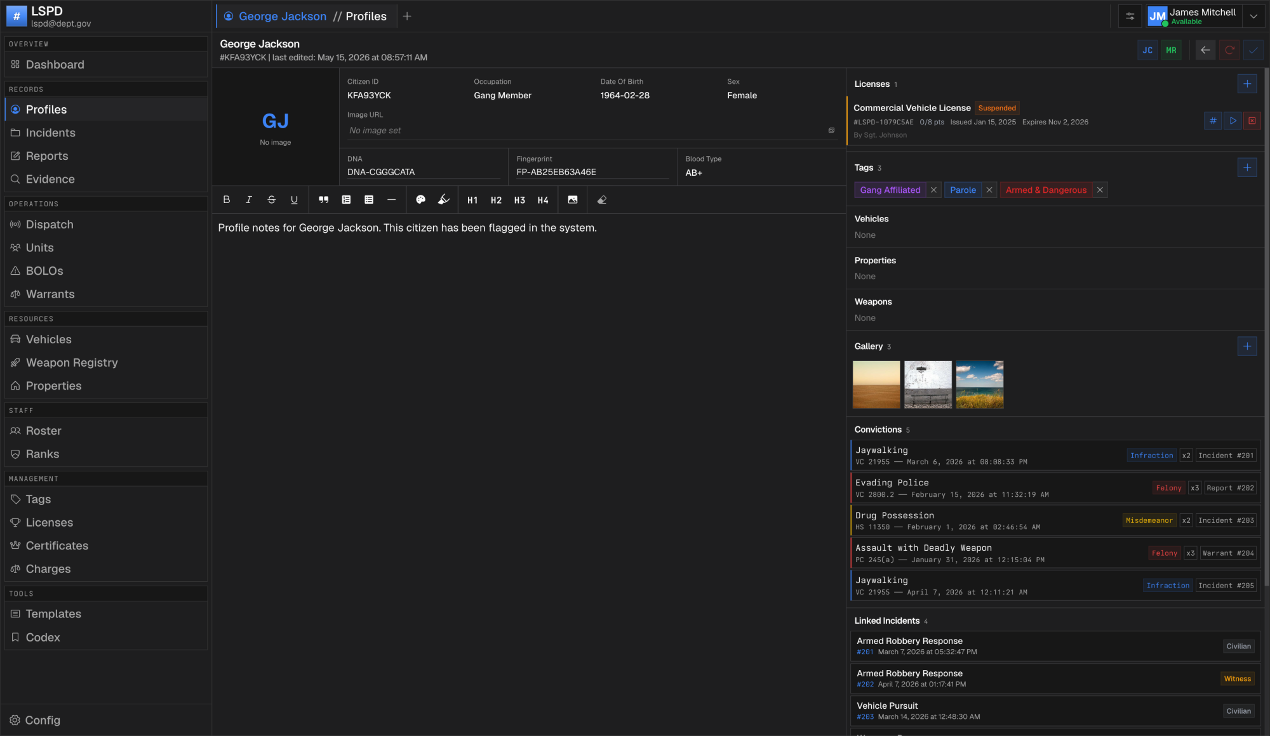
Task: Open Weapon Registry in the sidebar
Action: (106, 363)
